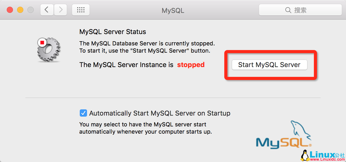Click the red 'stopped' status text
The height and width of the screenshot is (162, 346).
point(191,65)
